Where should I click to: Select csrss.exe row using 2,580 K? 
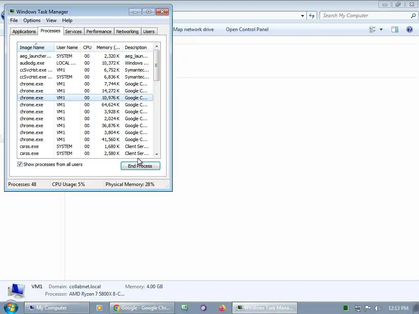tap(85, 153)
